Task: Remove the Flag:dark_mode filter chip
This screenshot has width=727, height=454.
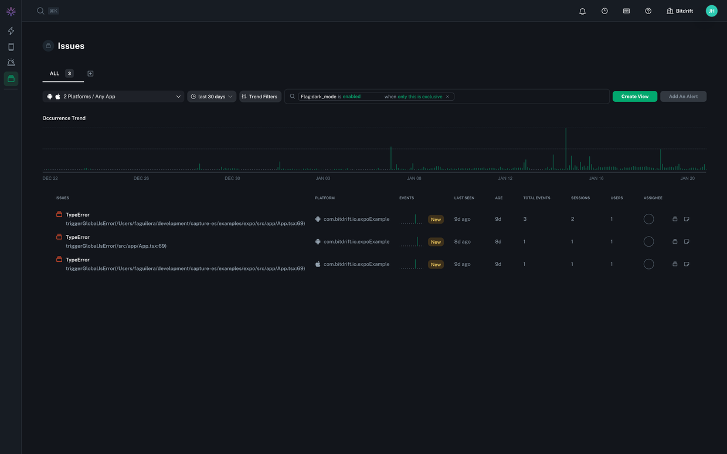Action: tap(447, 96)
